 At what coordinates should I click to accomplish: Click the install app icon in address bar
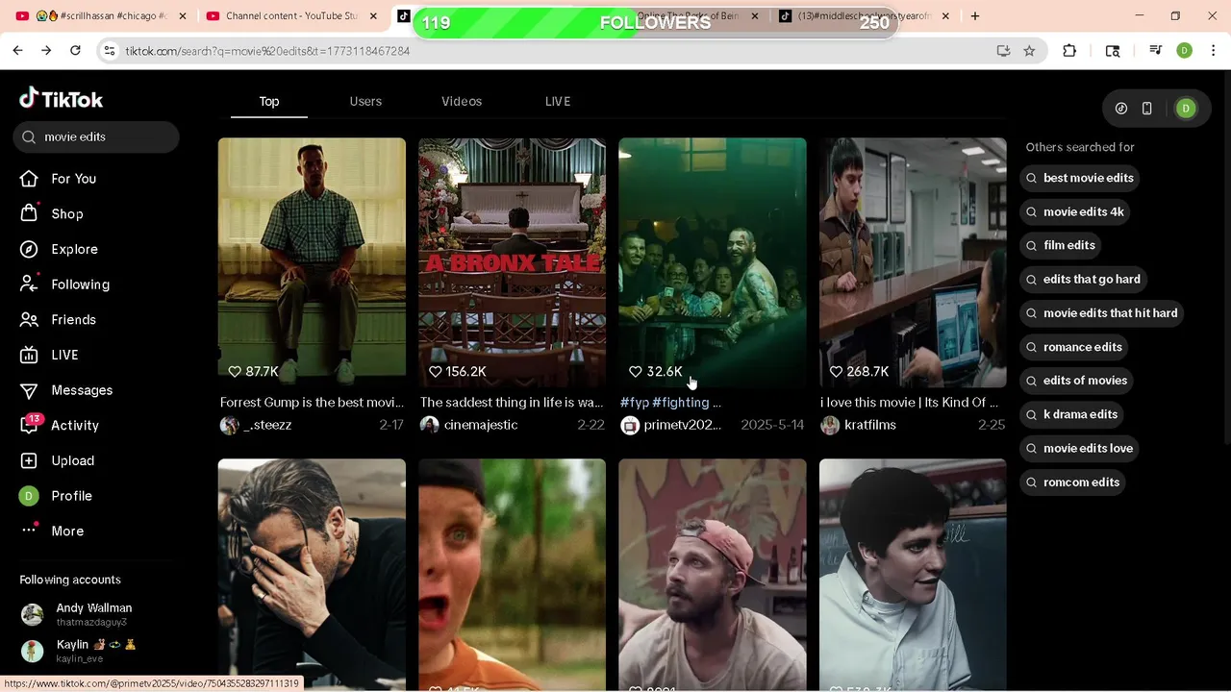(1003, 51)
